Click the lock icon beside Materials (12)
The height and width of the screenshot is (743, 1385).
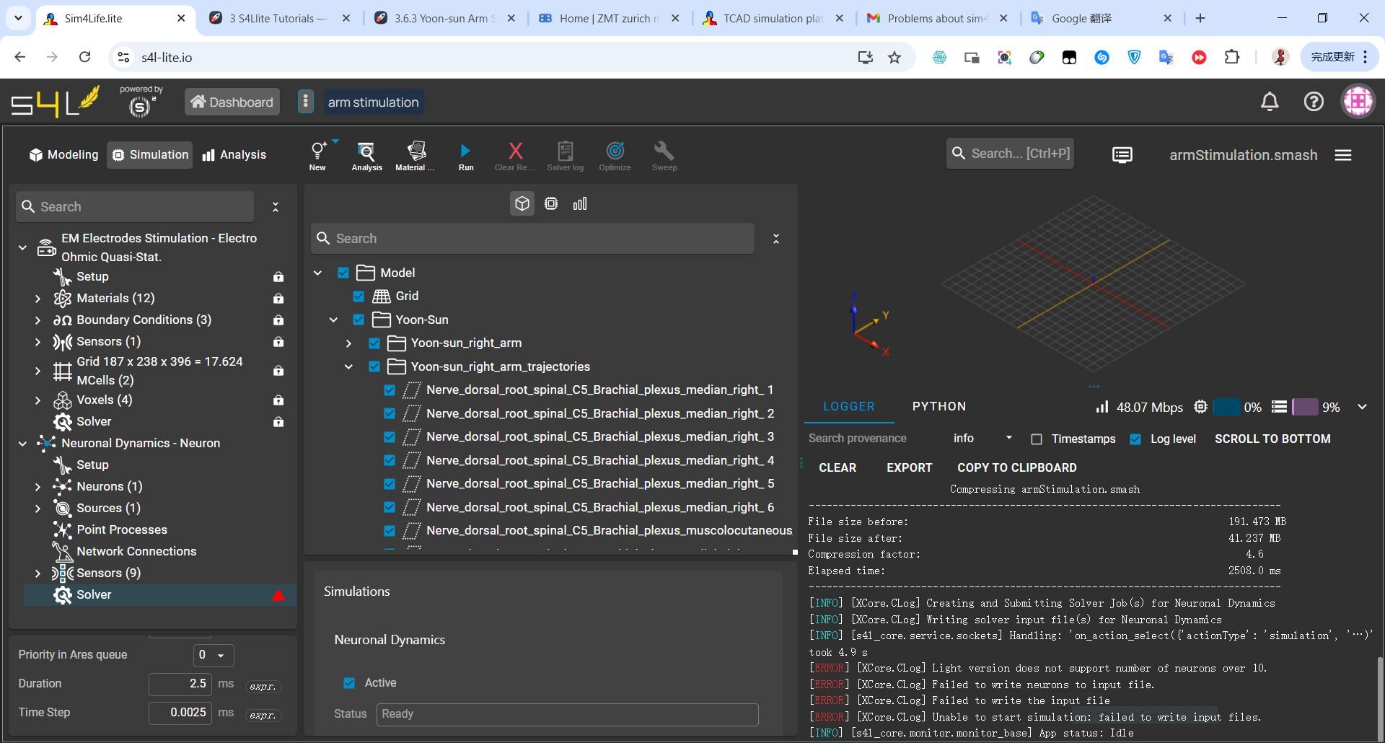(278, 299)
